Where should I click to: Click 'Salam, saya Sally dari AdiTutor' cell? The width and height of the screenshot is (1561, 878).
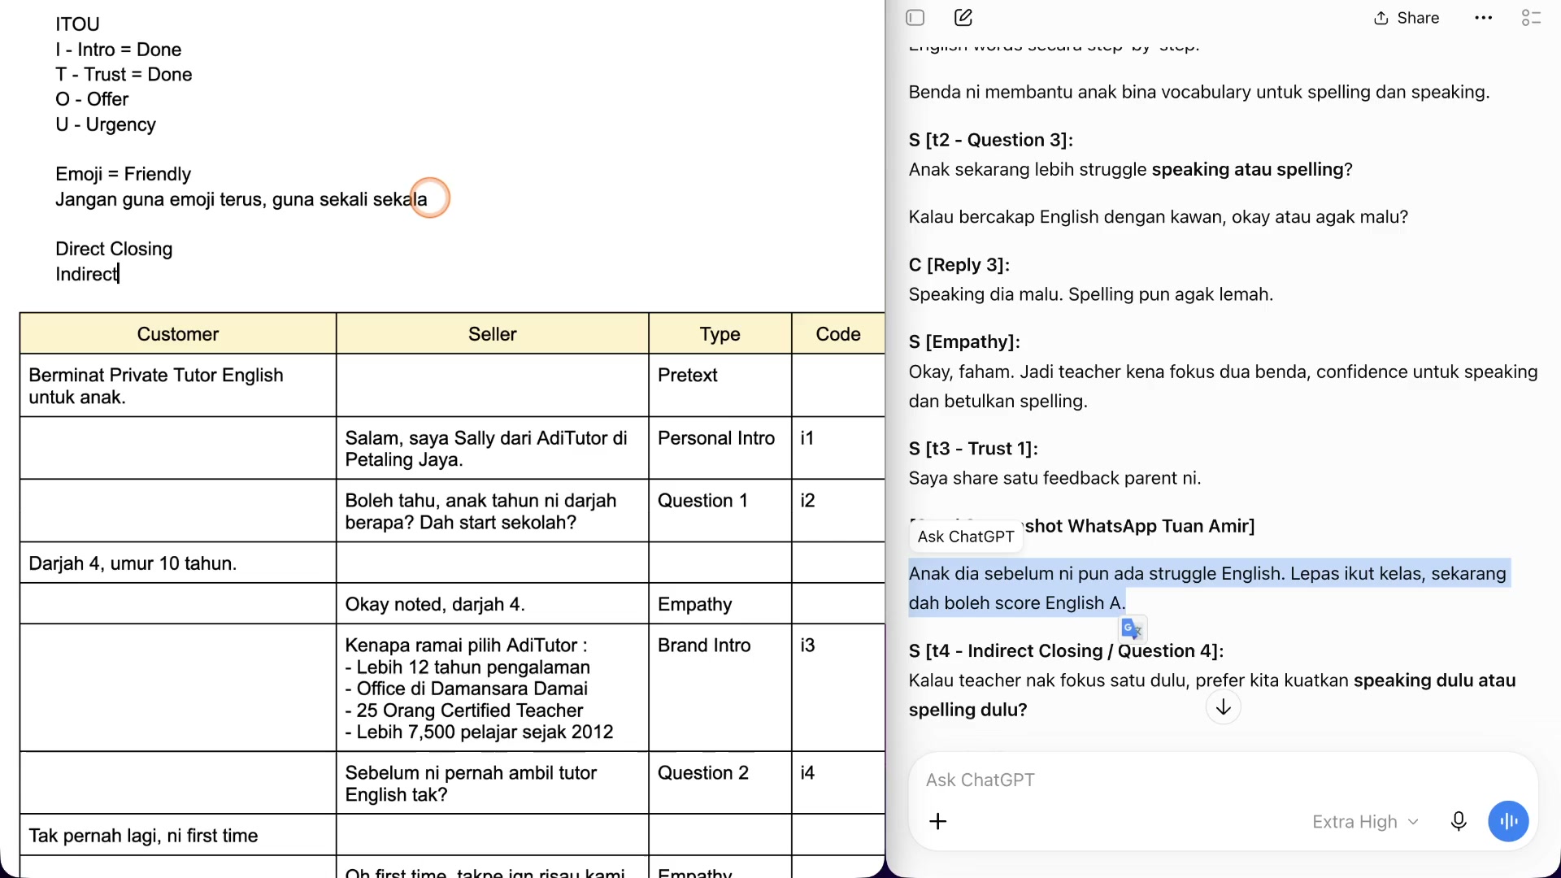pos(493,448)
